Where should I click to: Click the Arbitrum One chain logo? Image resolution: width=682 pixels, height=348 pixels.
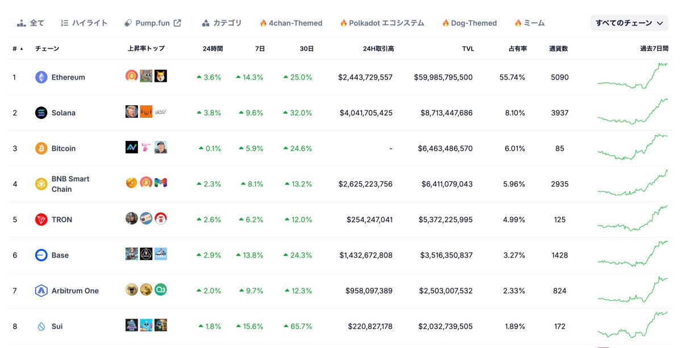[x=41, y=291]
